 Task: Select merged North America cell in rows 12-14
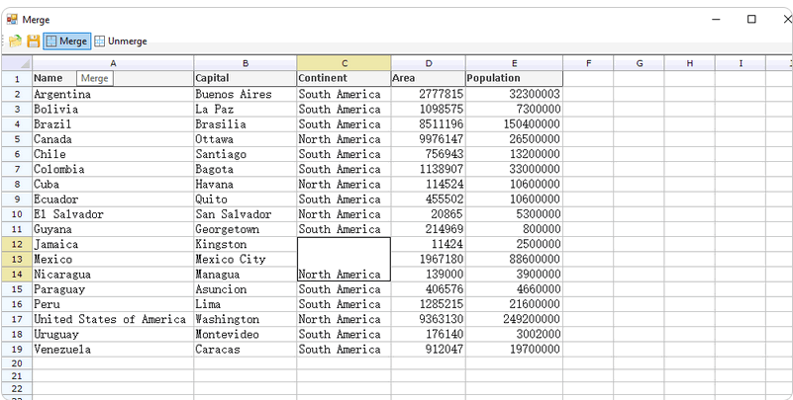tap(344, 260)
